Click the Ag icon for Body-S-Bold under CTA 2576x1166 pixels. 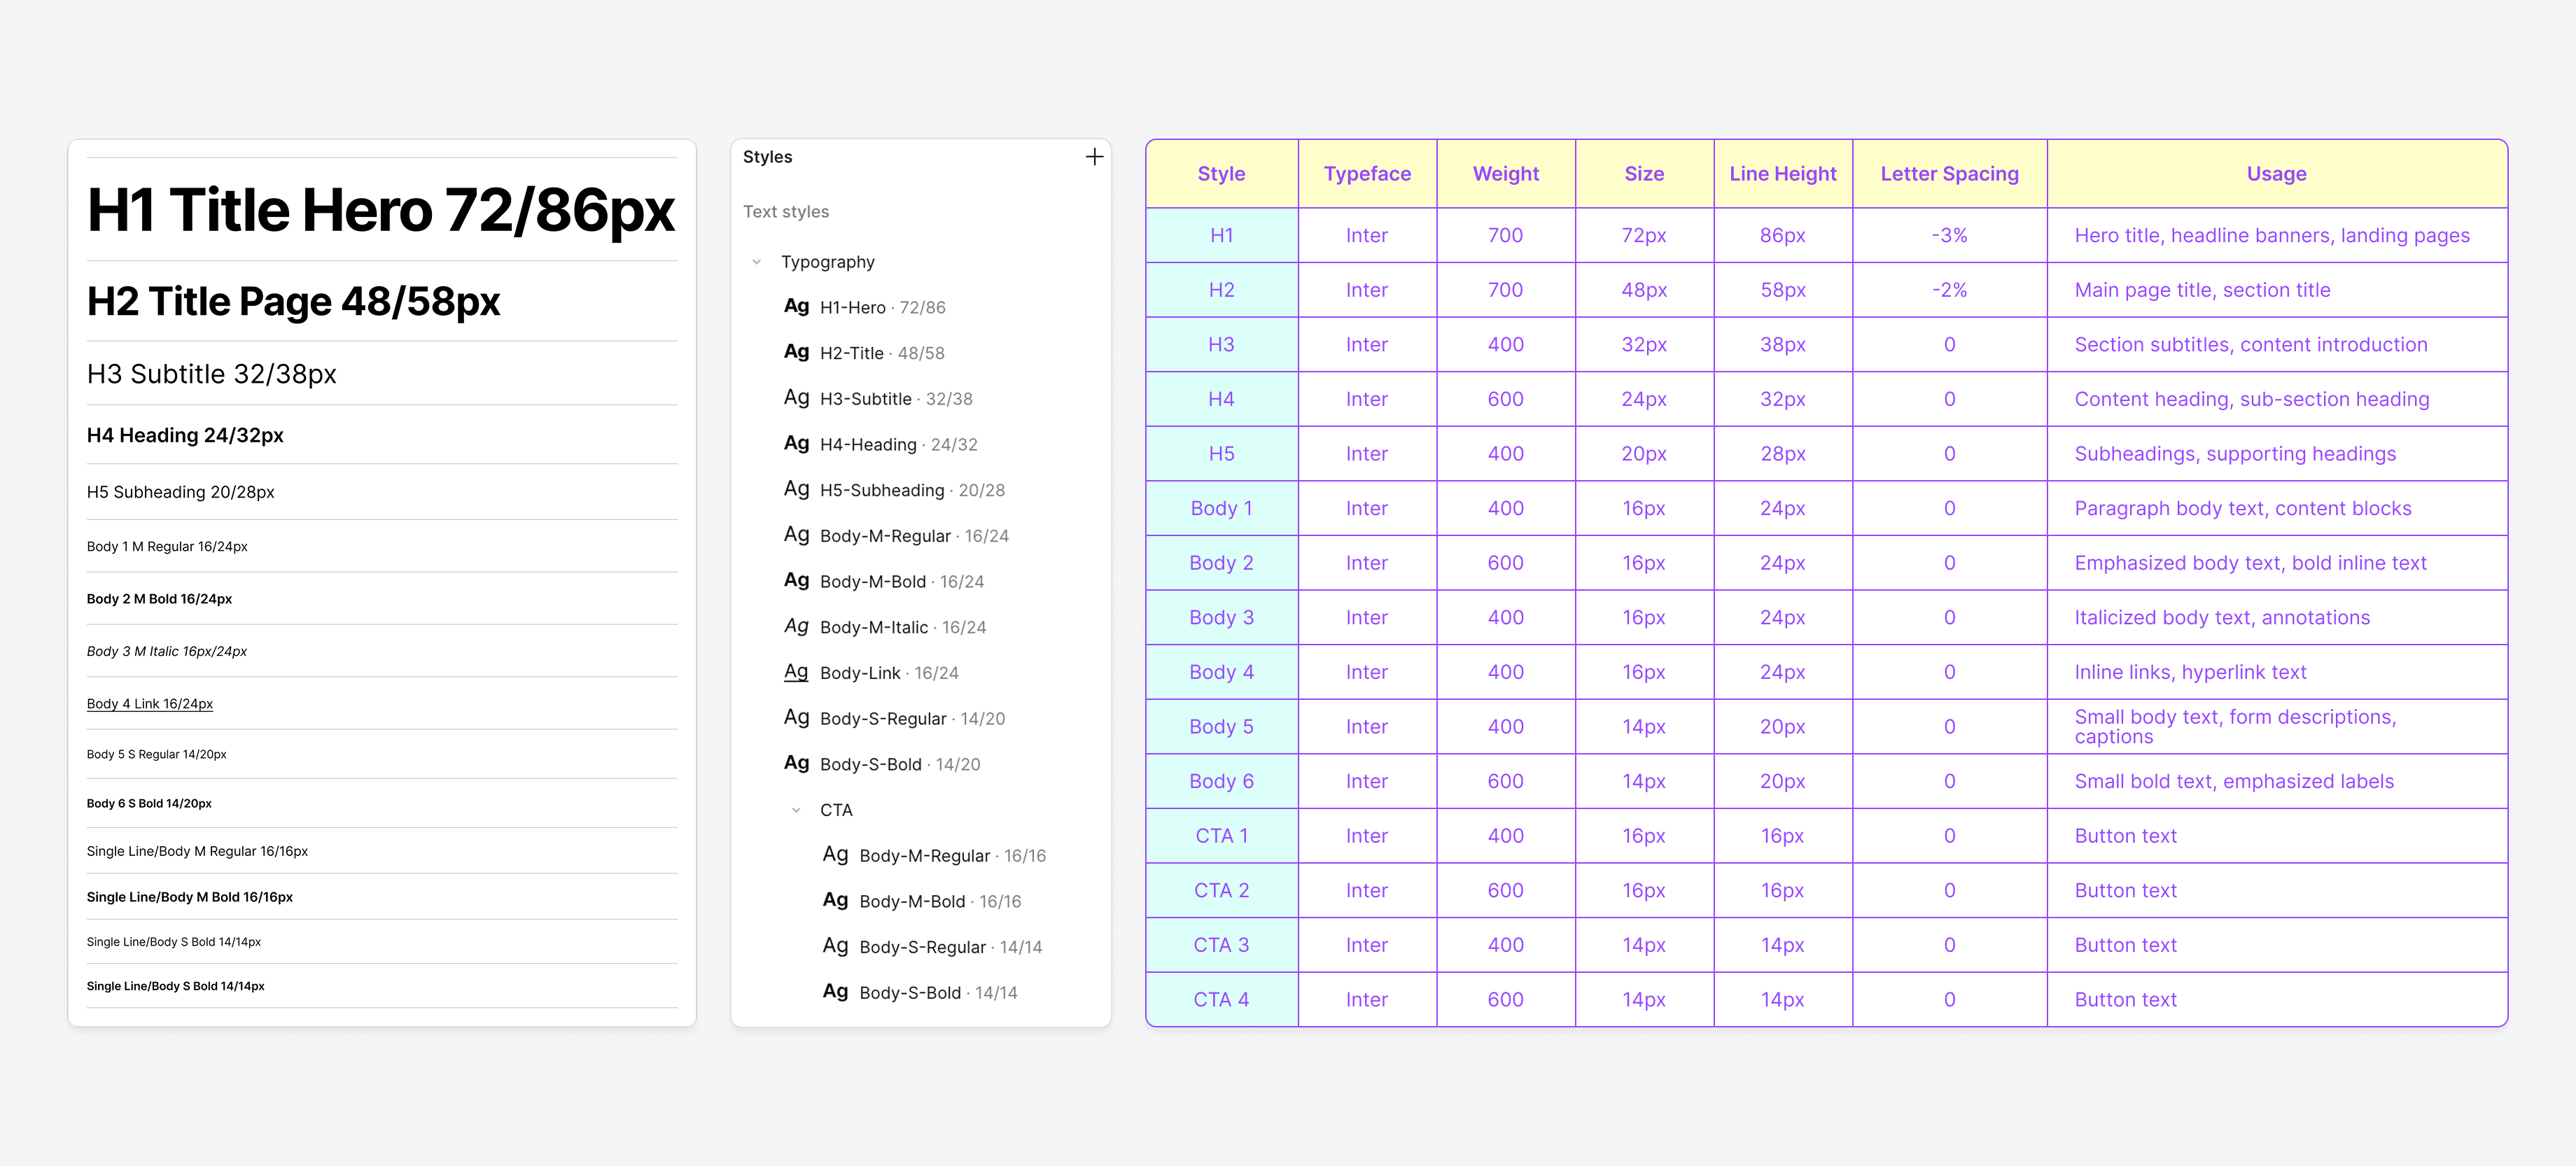[836, 991]
